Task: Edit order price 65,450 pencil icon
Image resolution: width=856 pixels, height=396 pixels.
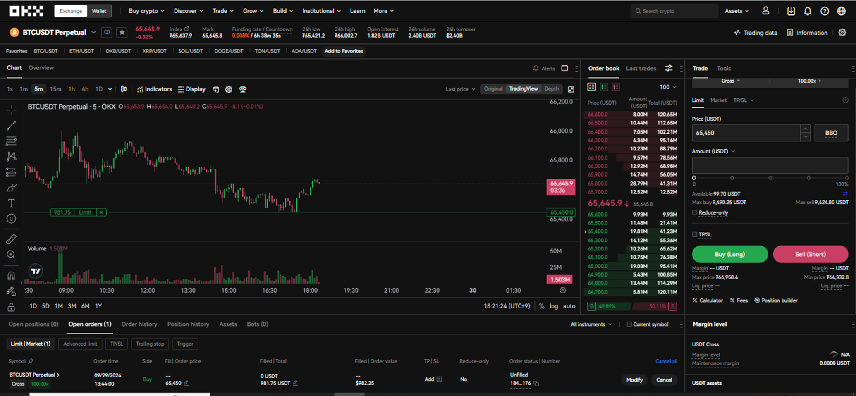Action: (x=187, y=383)
